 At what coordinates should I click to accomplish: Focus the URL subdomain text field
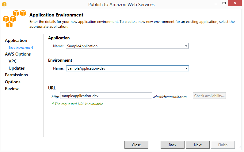106,96
